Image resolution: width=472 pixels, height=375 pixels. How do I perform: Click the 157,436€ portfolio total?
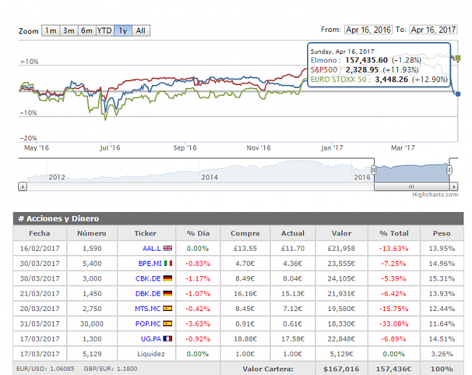[394, 368]
